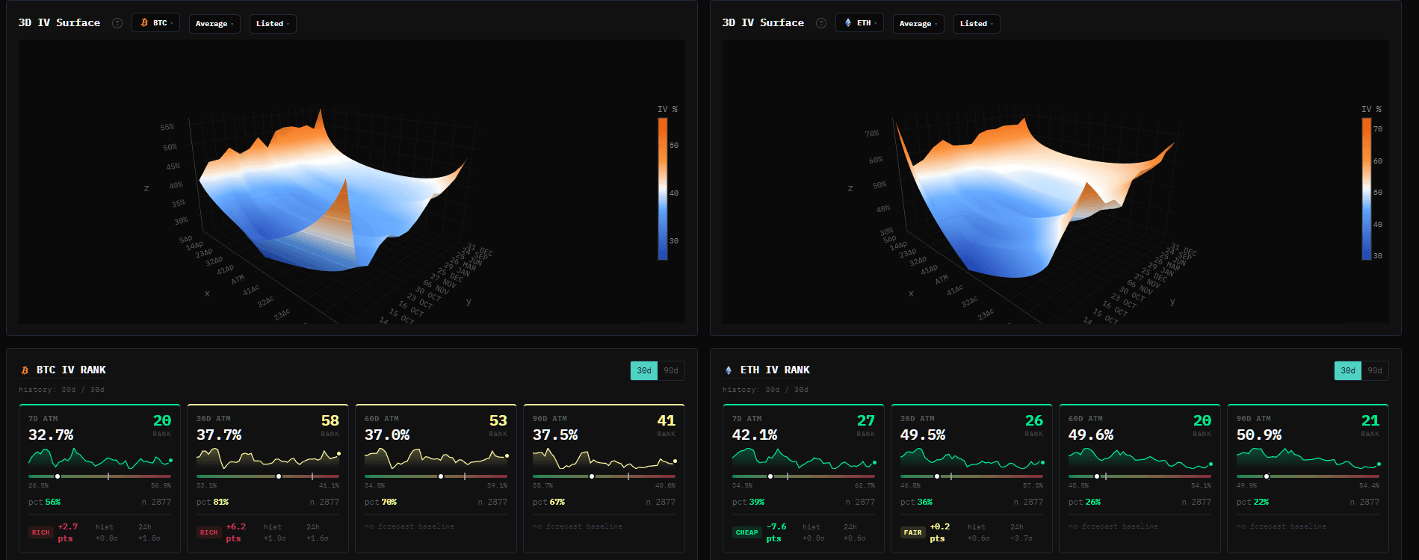Select the 30d toggle in ETH IV RANK
Image resolution: width=1419 pixels, height=560 pixels.
(x=1348, y=370)
